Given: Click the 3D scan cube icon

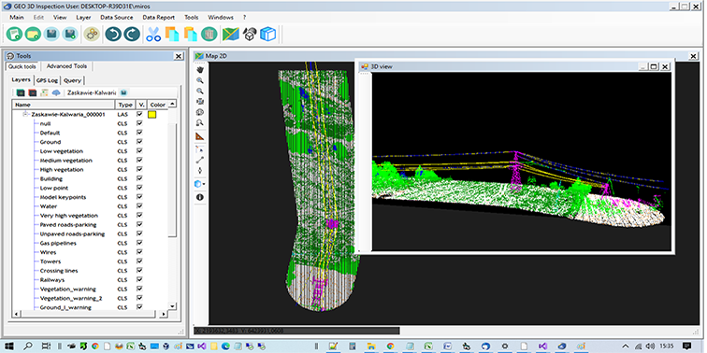Looking at the screenshot, I should [x=250, y=34].
